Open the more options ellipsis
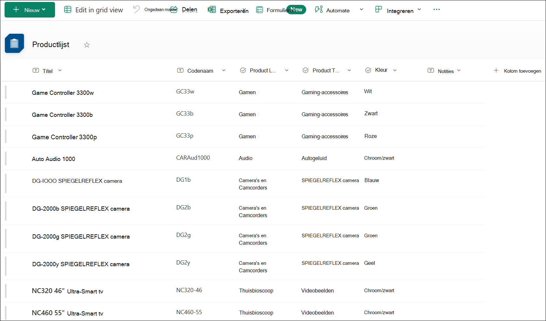 (437, 9)
